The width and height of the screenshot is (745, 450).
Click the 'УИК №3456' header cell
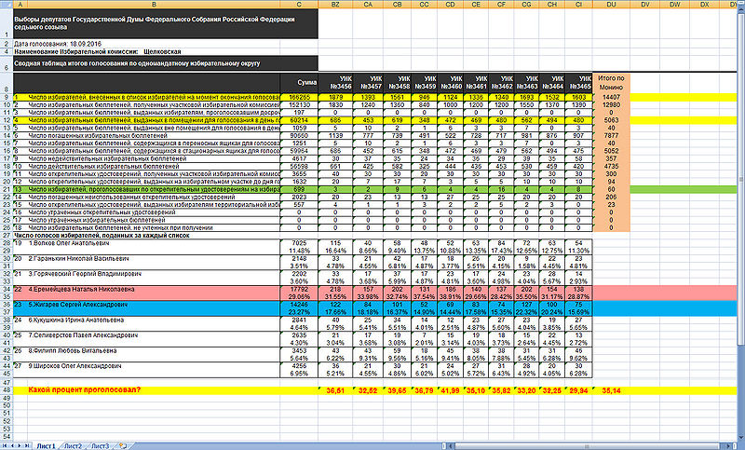click(x=335, y=82)
